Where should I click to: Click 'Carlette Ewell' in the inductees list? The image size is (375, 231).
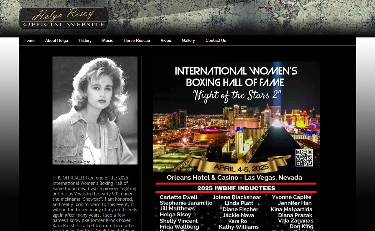coord(179,197)
